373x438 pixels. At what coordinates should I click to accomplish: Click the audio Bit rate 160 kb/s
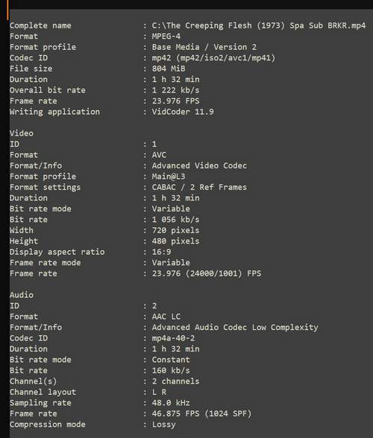[x=171, y=371]
